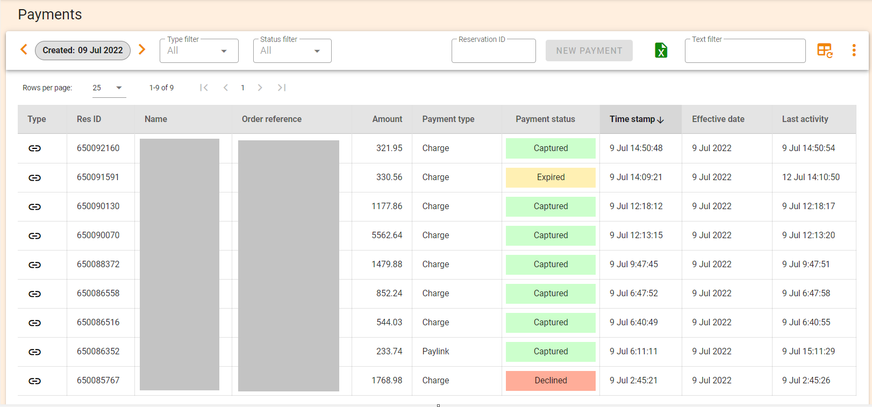Open link icon for reservation 650092160

[x=34, y=148]
